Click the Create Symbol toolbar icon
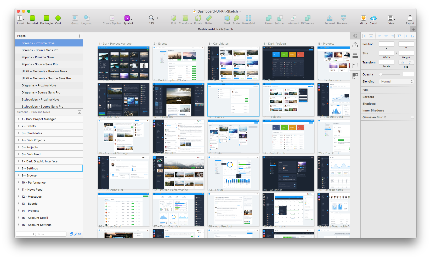 (112, 18)
